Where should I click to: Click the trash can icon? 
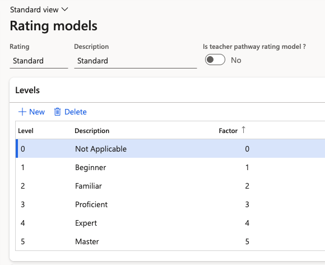[57, 112]
